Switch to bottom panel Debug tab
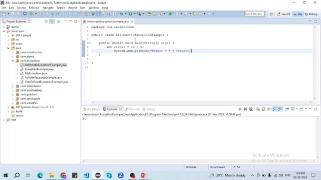321x180 pixels. [x=148, y=109]
